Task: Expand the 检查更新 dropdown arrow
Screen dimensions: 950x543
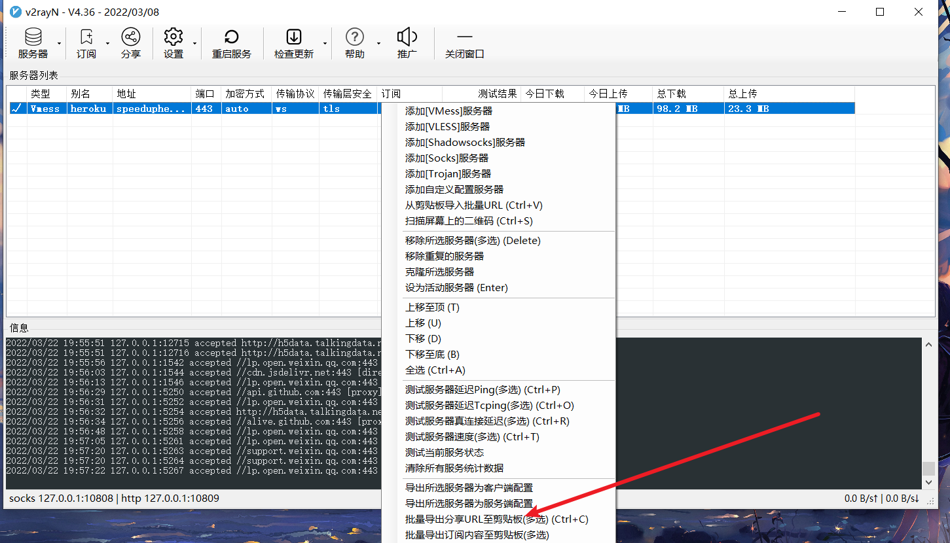Action: 325,44
